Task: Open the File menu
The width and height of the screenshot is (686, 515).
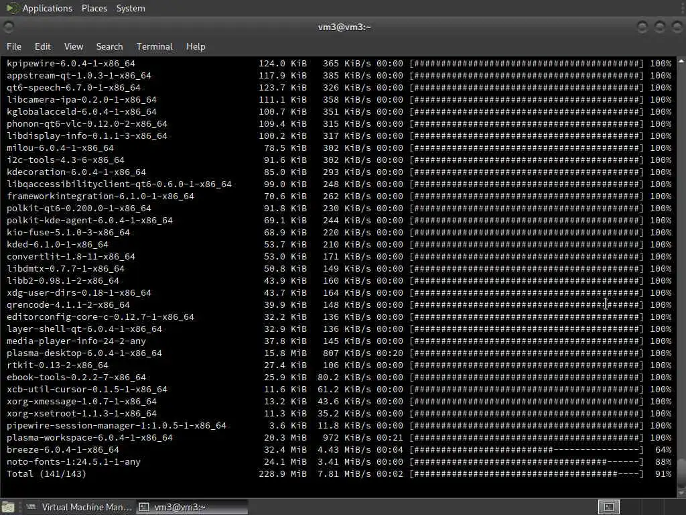Action: pos(14,46)
